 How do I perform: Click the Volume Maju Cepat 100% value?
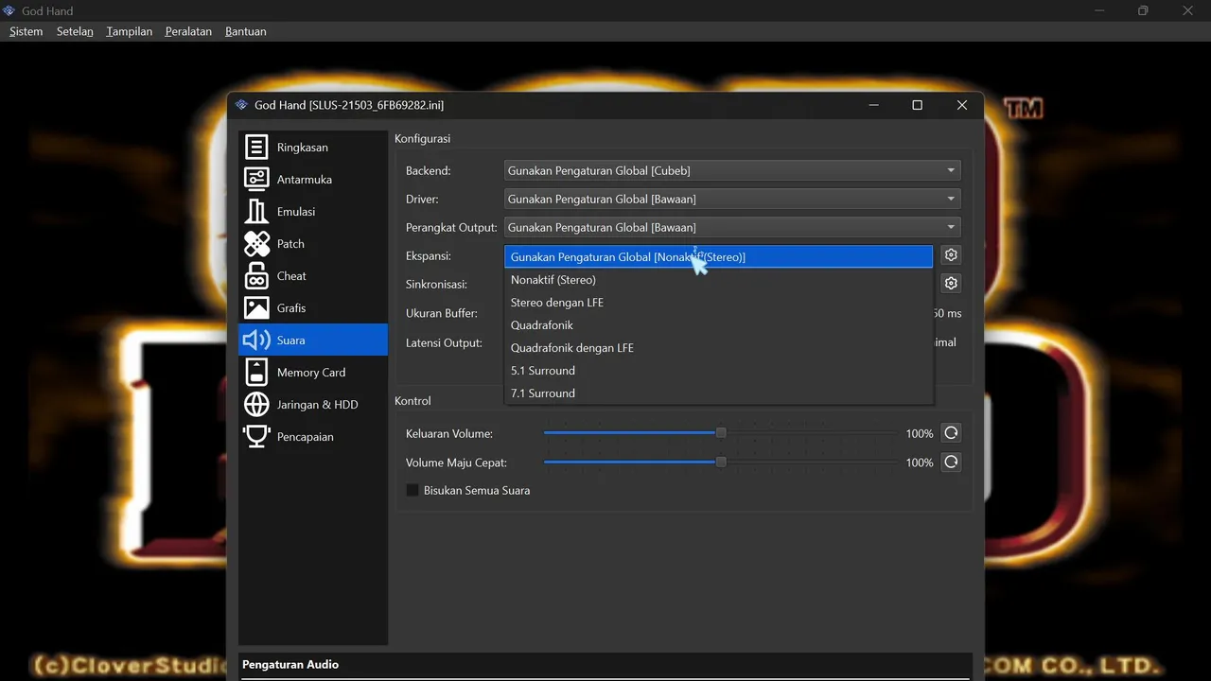pos(920,463)
